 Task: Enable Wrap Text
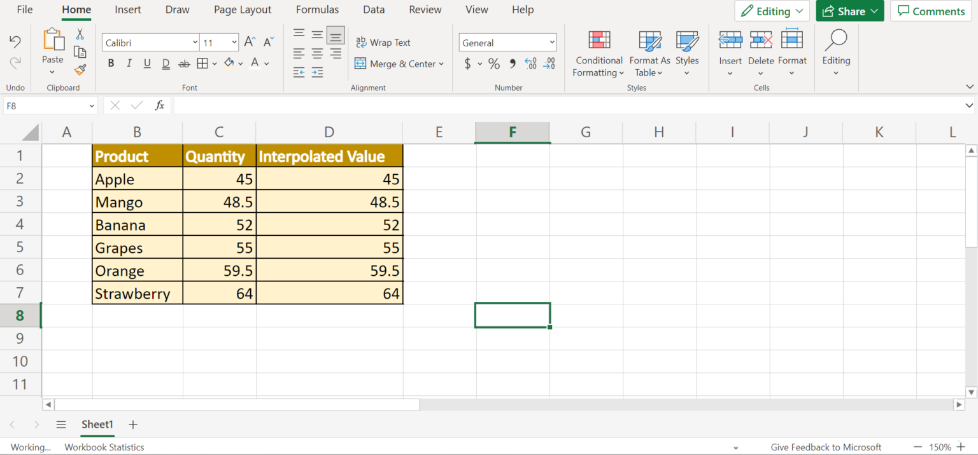tap(383, 42)
